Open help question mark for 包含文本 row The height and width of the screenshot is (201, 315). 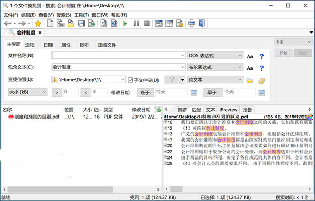261,68
